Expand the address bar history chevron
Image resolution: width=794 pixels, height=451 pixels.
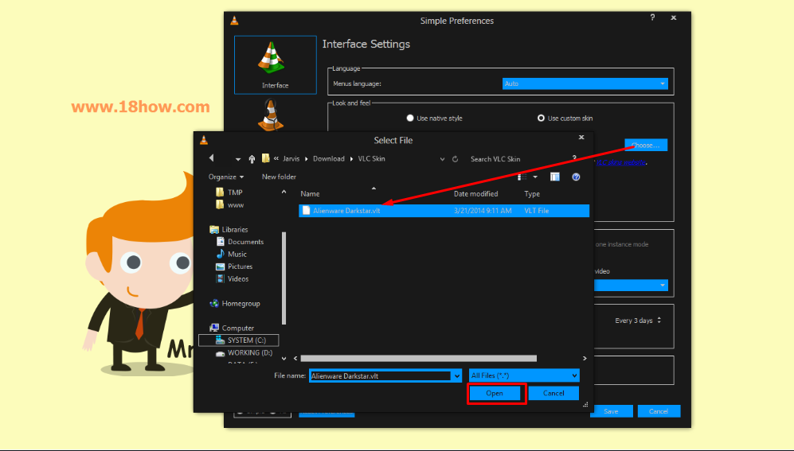point(442,159)
